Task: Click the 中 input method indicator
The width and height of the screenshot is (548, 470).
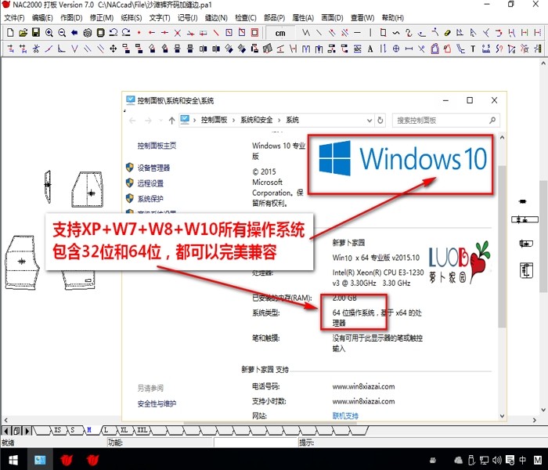Action: click(522, 460)
